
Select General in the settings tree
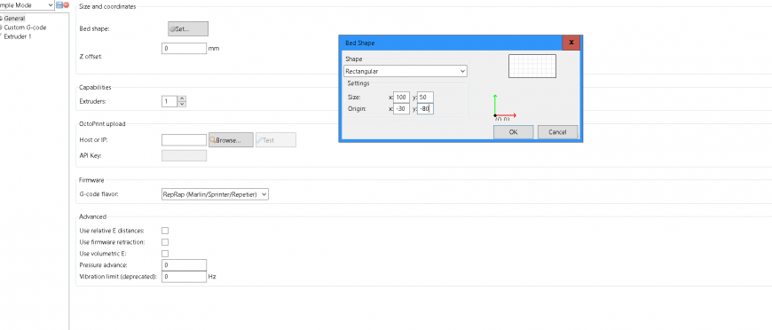(x=15, y=19)
